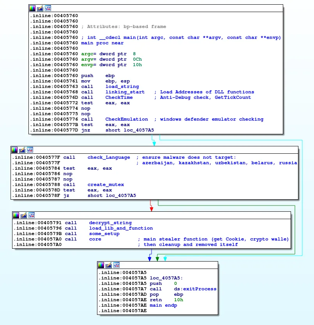The height and width of the screenshot is (325, 314).
Task: Click the int __cdecl main prototype comment
Action: 181,37
